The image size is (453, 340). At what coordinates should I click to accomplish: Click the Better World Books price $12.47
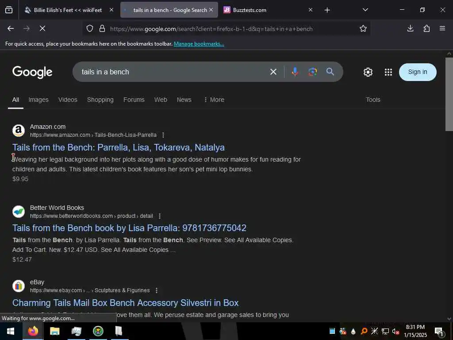coord(22,259)
